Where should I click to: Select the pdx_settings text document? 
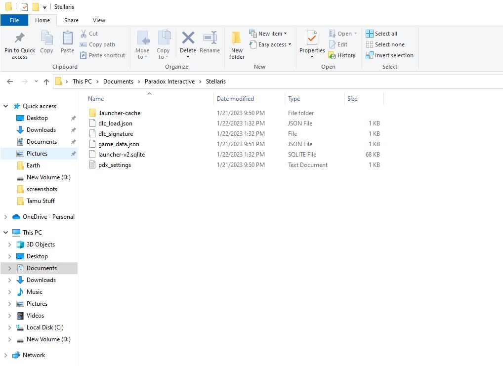(x=115, y=165)
